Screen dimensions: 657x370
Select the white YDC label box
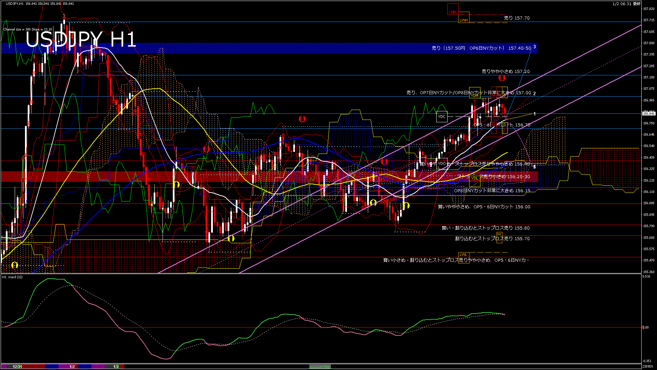pyautogui.click(x=442, y=116)
